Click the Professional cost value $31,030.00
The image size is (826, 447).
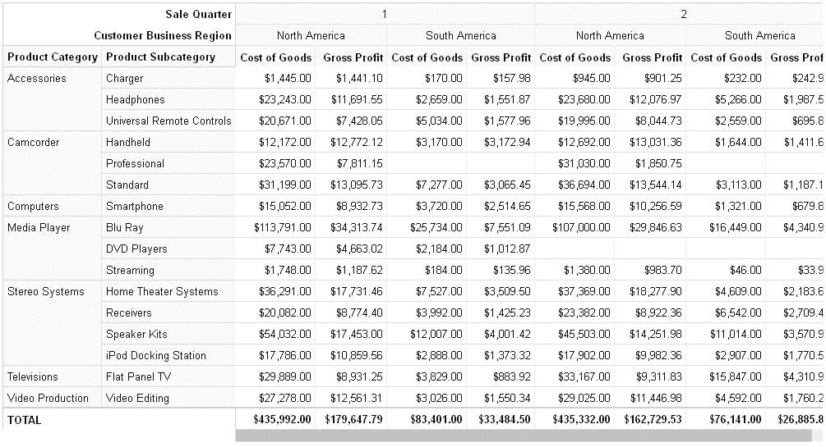pos(584,163)
